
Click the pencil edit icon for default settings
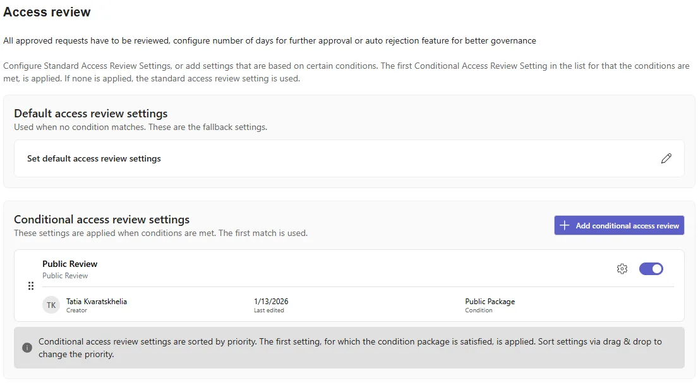pyautogui.click(x=666, y=158)
